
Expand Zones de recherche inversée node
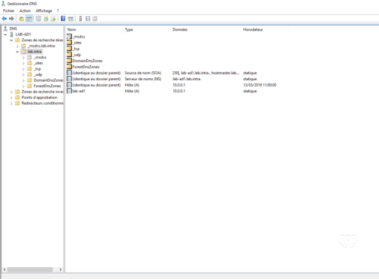(x=11, y=92)
